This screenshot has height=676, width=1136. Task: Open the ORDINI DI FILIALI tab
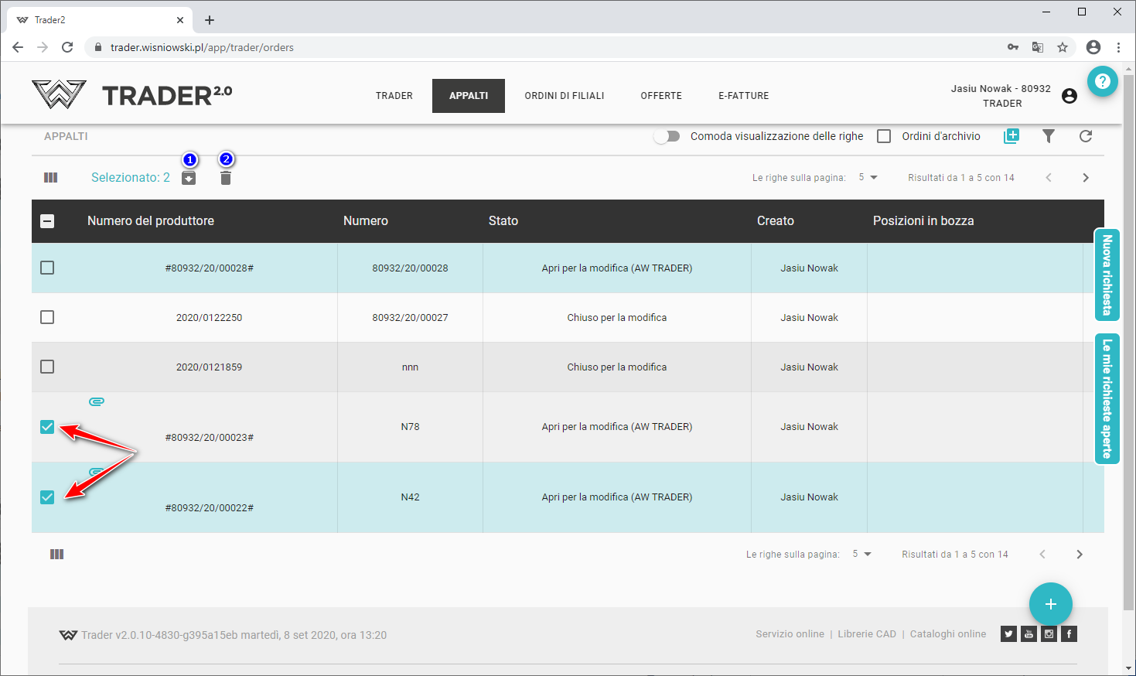pyautogui.click(x=565, y=96)
